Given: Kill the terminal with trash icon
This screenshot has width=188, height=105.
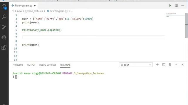Looking at the screenshot, I should click(x=170, y=65).
